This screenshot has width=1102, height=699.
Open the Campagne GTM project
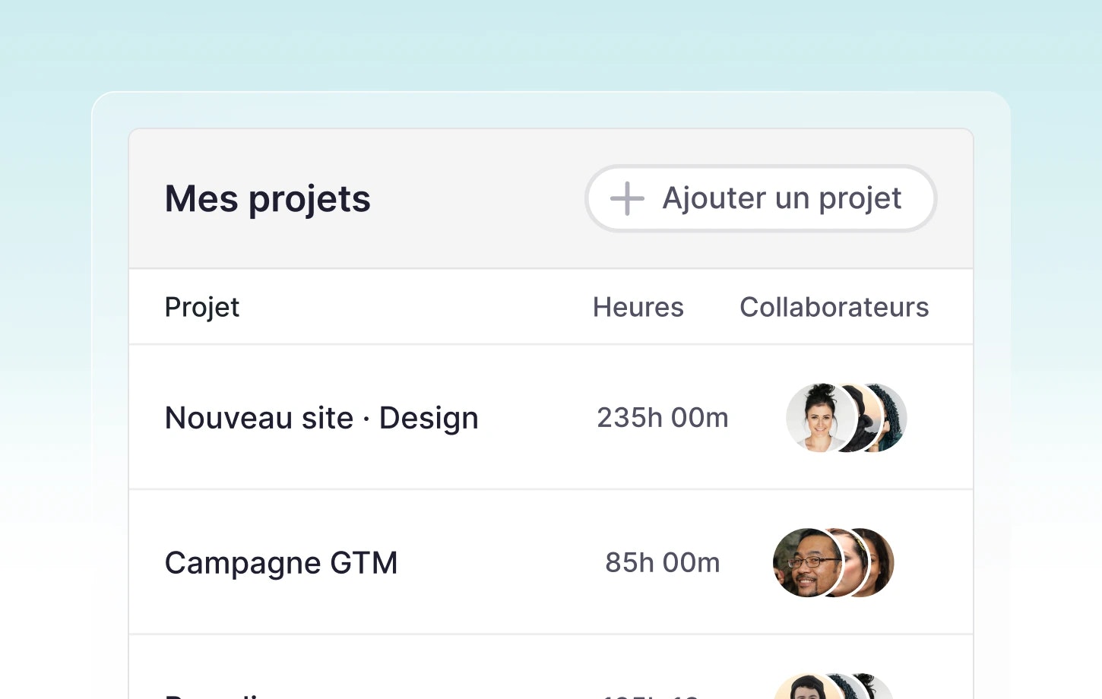coord(281,564)
